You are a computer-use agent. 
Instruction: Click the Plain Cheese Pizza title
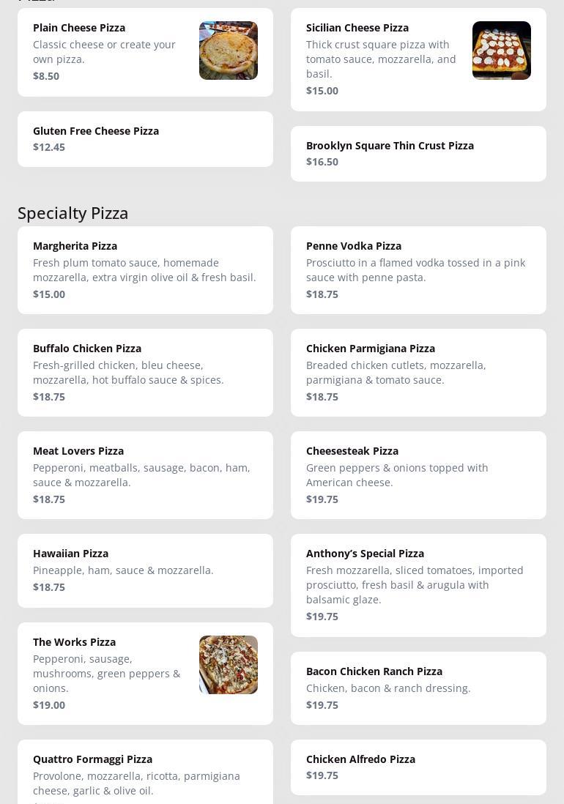coord(79,28)
